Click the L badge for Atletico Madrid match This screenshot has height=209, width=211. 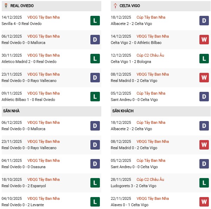[95, 59]
